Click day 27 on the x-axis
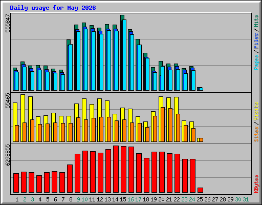Viewport: 262px width, 205px height. [x=215, y=199]
